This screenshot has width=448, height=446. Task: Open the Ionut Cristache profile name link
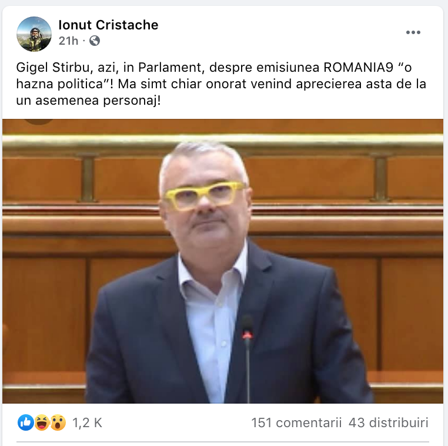(108, 25)
